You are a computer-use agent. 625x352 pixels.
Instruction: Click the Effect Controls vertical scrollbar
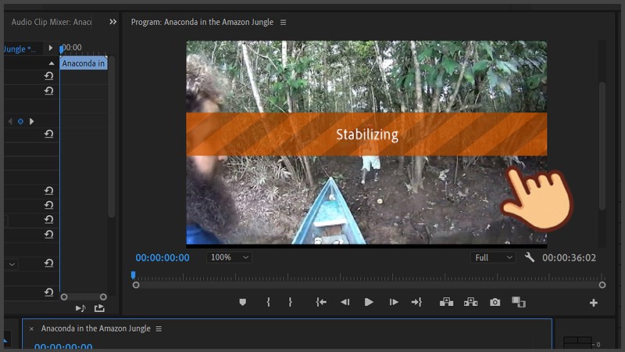tap(112, 138)
